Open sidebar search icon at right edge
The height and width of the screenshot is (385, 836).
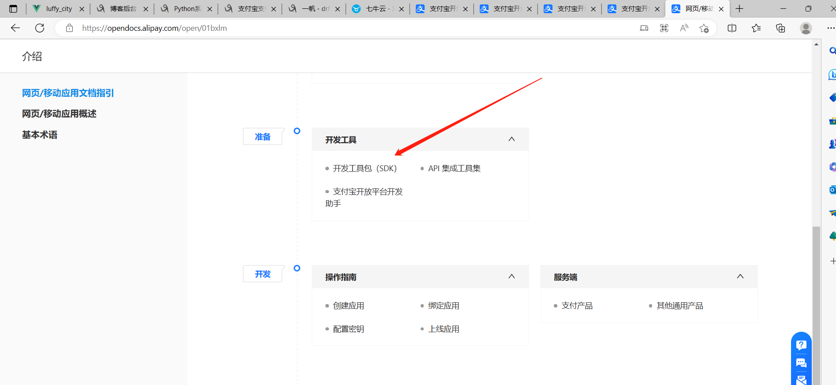click(832, 51)
